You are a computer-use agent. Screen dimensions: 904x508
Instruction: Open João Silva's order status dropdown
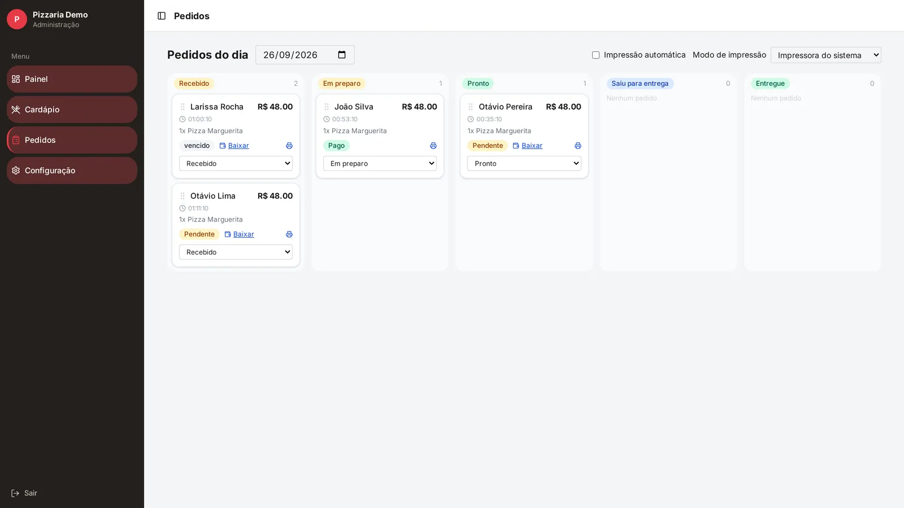click(380, 164)
